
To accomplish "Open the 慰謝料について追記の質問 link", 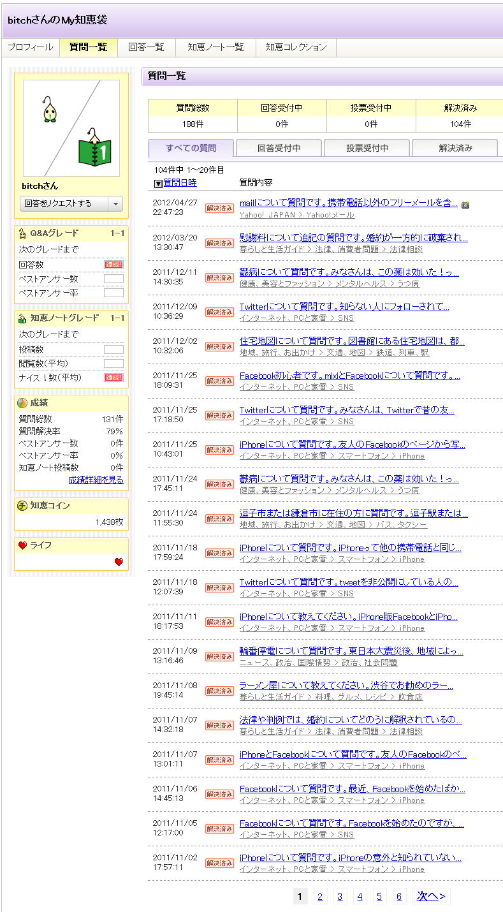I will (353, 237).
